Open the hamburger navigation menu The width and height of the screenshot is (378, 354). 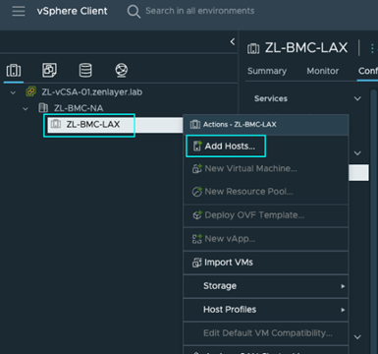point(19,11)
